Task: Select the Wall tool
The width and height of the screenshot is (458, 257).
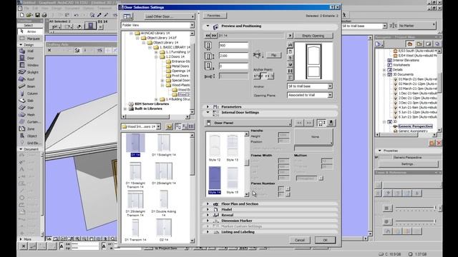Action: click(x=30, y=51)
